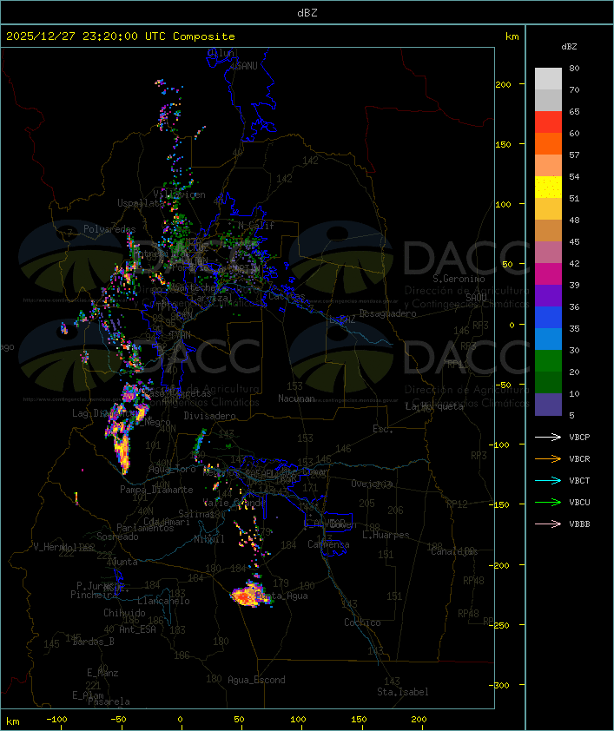Click the Desaguadero place label
The height and width of the screenshot is (731, 614).
pos(387,313)
